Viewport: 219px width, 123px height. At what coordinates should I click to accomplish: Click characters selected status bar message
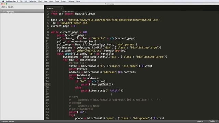pos(7,122)
